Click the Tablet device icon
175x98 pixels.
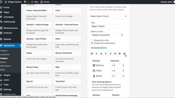pos(94,71)
